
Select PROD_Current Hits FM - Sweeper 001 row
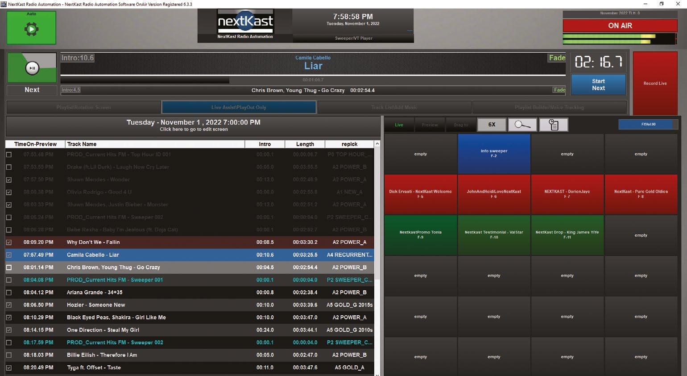click(x=190, y=280)
